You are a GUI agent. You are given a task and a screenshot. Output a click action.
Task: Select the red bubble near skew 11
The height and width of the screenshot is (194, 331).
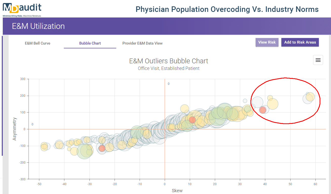[192, 120]
